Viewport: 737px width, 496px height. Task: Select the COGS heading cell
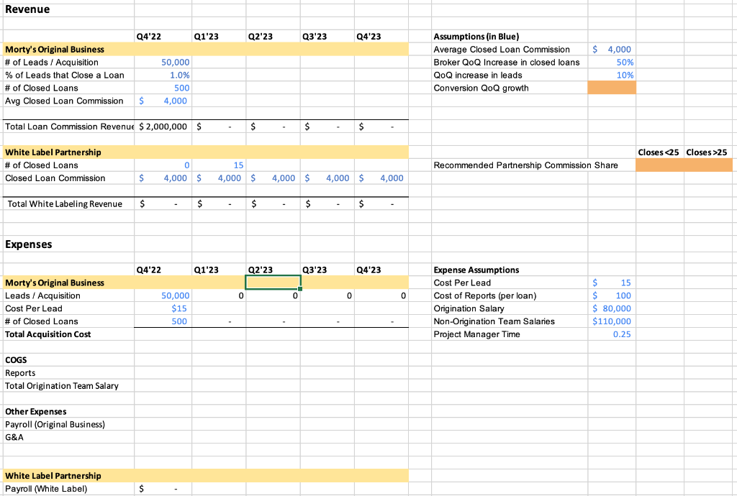[16, 360]
